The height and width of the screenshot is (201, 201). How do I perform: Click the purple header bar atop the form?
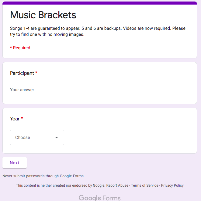coord(100,3)
